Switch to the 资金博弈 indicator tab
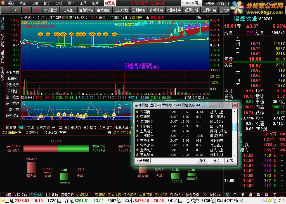Screen dimensions: 286x204 point(89,127)
